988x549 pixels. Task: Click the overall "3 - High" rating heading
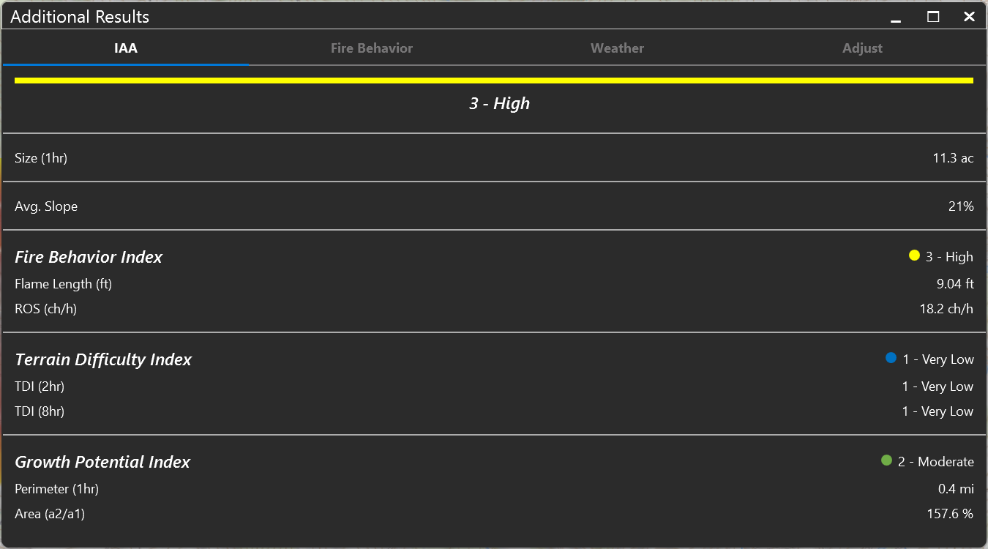499,104
